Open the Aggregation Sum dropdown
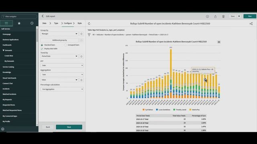This screenshot has width=257, height=144. 62,74
